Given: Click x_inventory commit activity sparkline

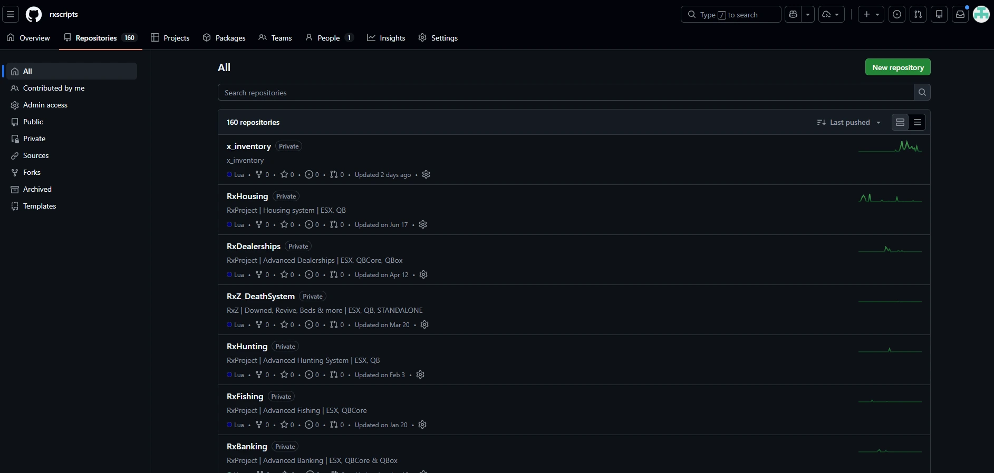Looking at the screenshot, I should click(x=890, y=146).
